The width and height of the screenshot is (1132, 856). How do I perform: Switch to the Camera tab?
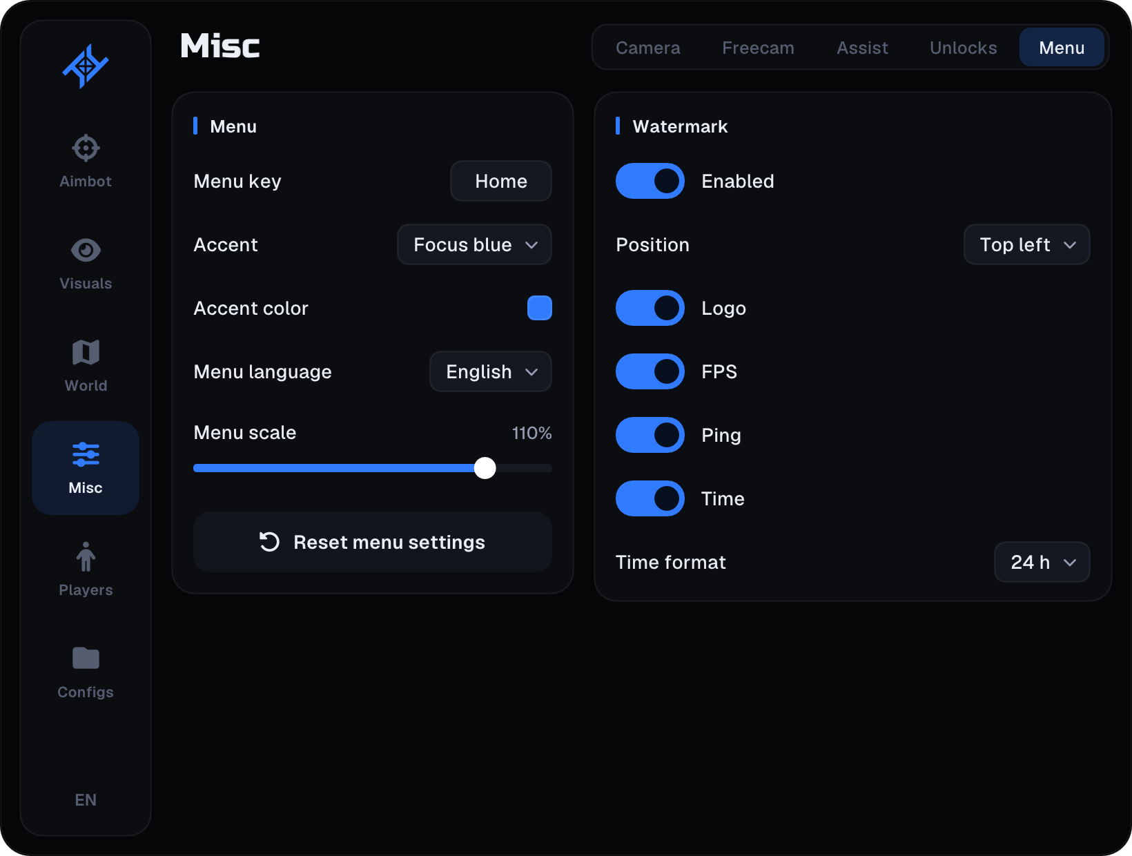pos(647,48)
